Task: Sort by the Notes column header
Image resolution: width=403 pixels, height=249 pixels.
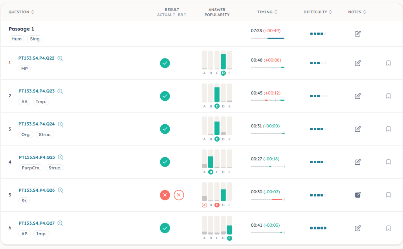Action: pos(357,12)
